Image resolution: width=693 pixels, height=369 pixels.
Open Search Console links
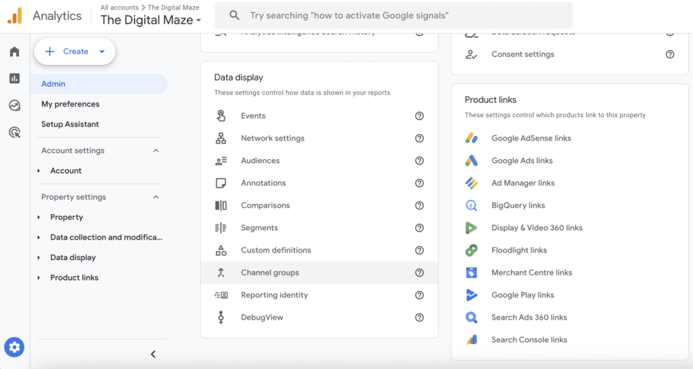529,340
